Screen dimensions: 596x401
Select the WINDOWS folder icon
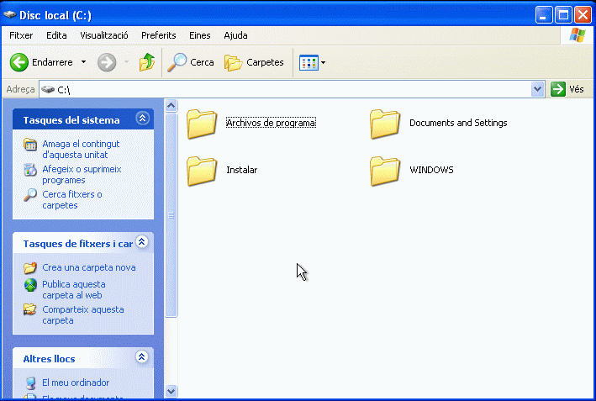pos(385,170)
